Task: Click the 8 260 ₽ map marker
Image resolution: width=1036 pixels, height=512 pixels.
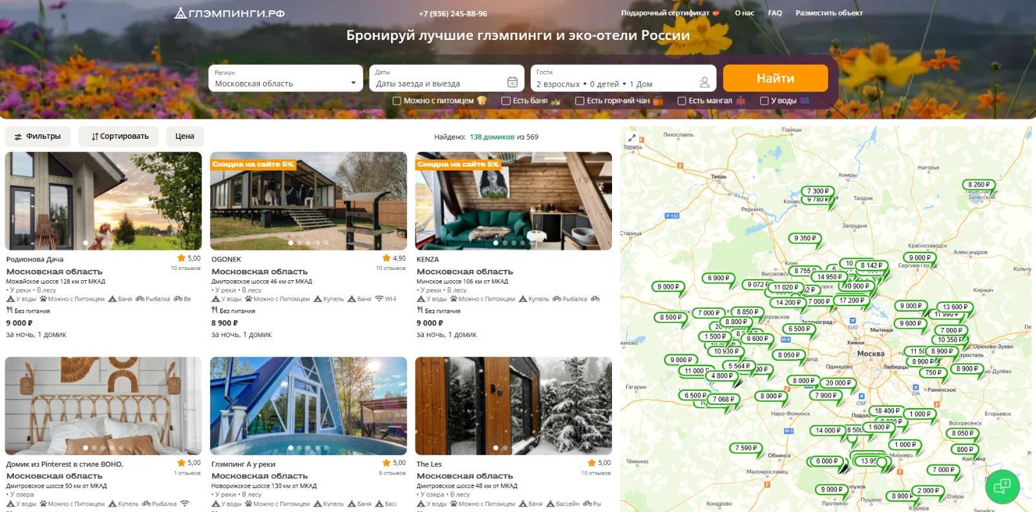Action: pos(978,185)
